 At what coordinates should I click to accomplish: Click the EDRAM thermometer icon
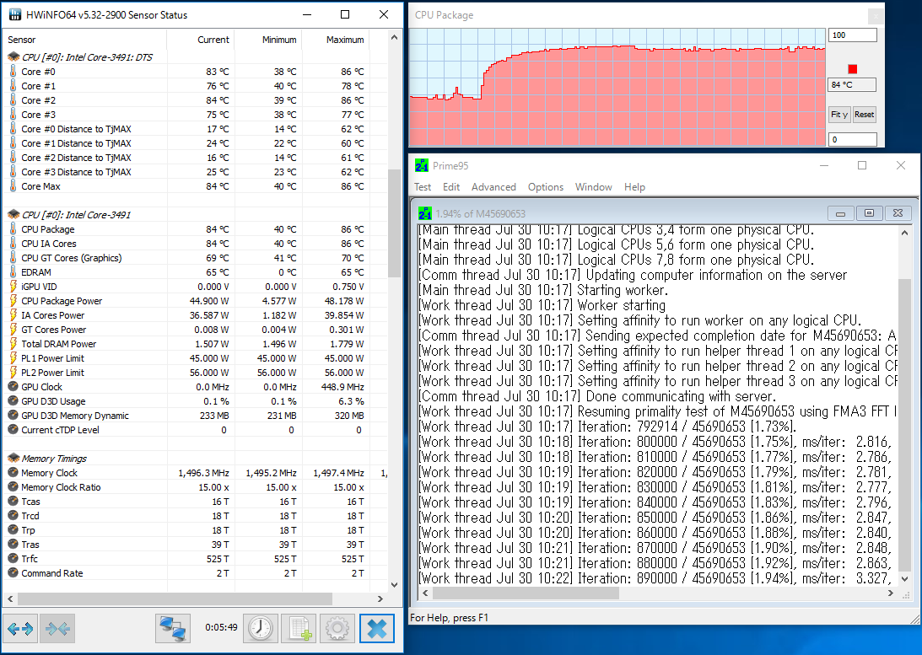13,272
